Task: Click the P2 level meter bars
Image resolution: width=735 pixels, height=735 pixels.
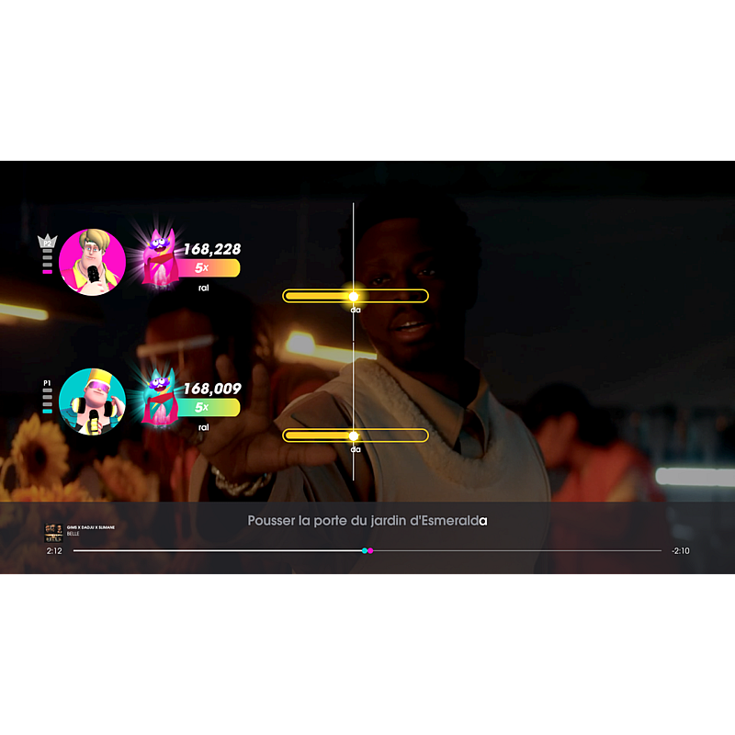Action: (x=47, y=262)
